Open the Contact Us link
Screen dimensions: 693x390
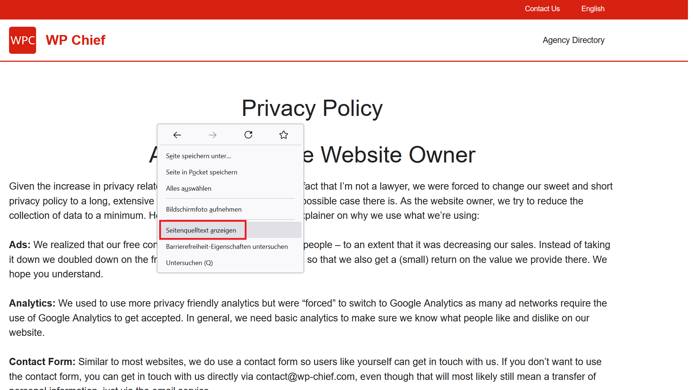click(542, 9)
